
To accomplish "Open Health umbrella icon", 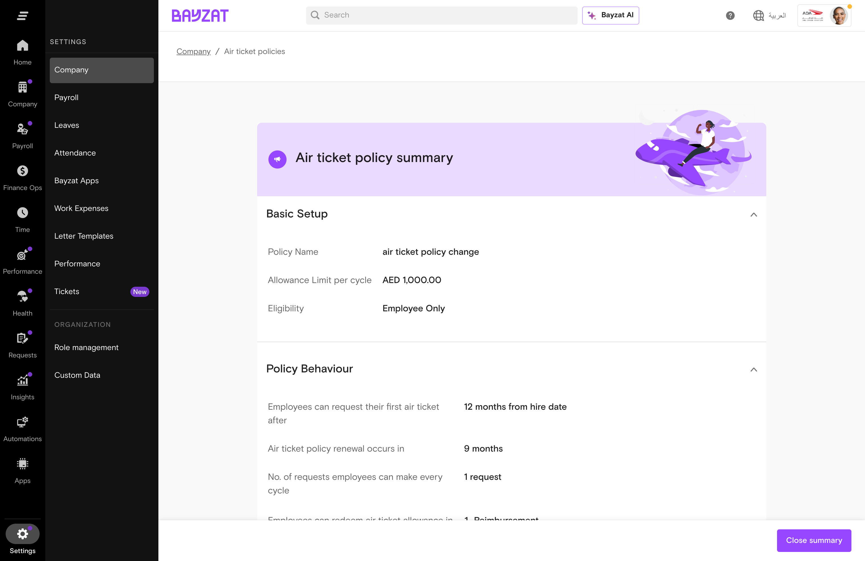I will 23,297.
